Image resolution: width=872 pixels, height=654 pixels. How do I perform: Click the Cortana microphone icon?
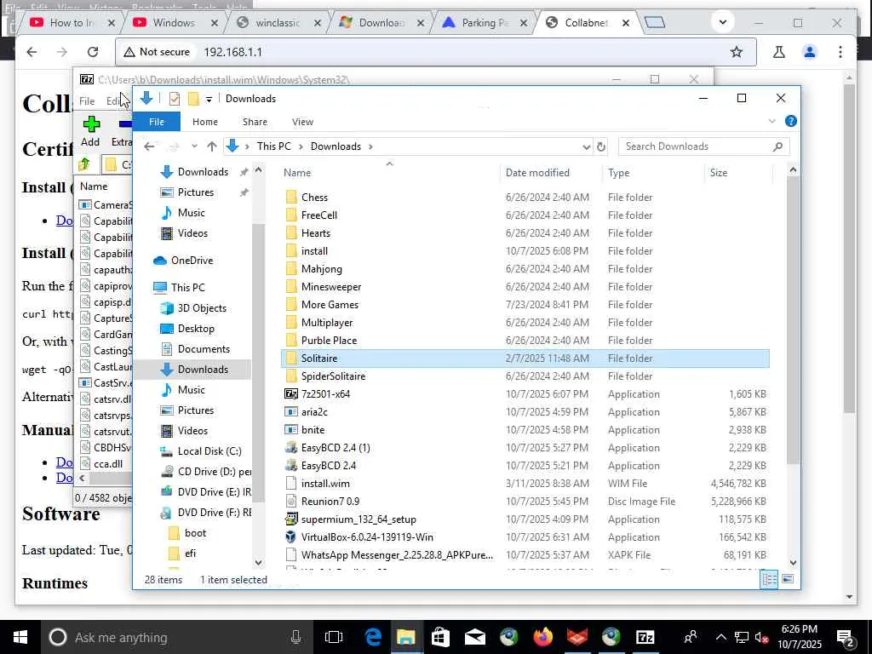pyautogui.click(x=295, y=637)
